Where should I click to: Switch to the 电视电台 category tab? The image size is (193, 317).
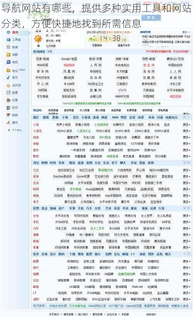pos(171,117)
